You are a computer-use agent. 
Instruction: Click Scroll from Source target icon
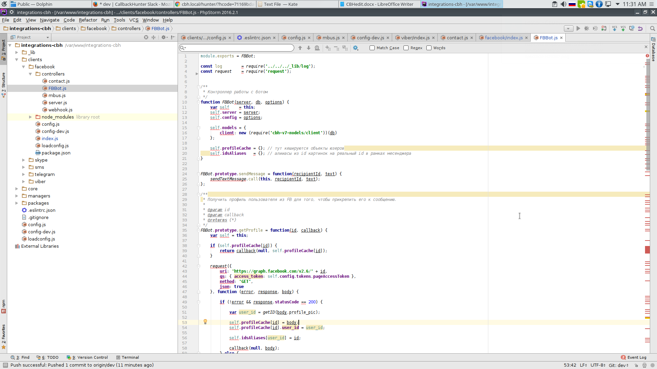pyautogui.click(x=146, y=37)
